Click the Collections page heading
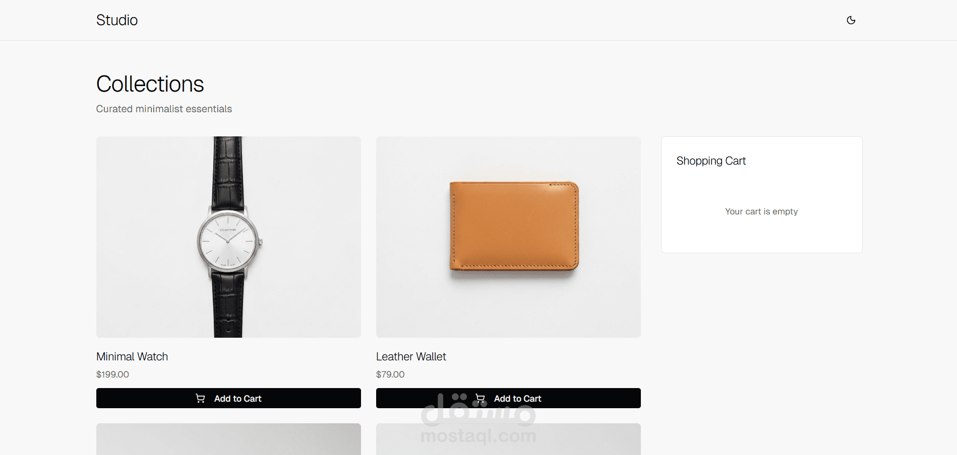 pos(150,84)
